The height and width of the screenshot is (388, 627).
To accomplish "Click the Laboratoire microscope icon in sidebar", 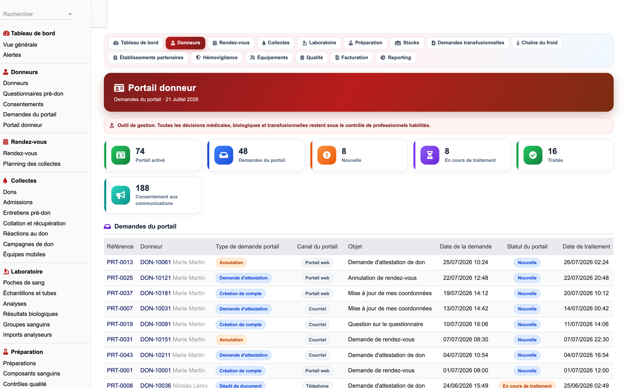I will pos(6,271).
